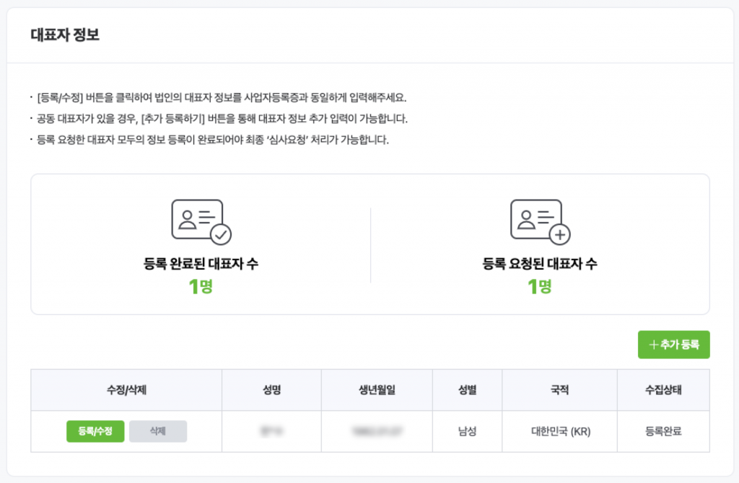The width and height of the screenshot is (739, 483).
Task: Click the blurred name cell under 성명
Action: pos(271,431)
